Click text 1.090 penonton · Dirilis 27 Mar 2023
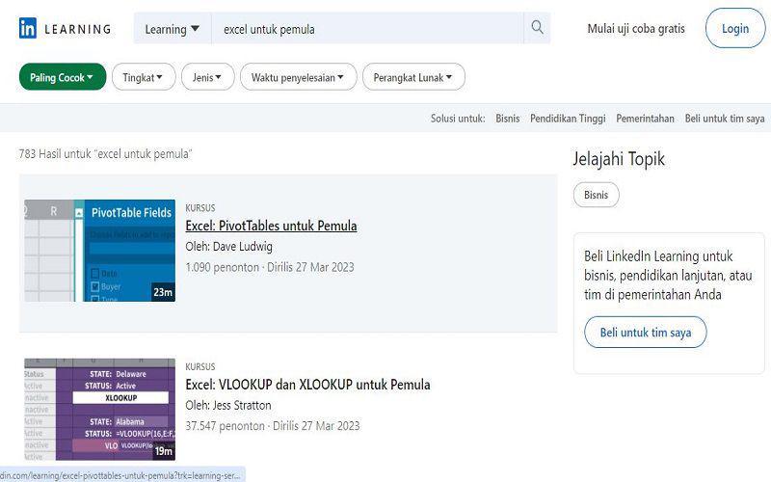 pos(270,267)
